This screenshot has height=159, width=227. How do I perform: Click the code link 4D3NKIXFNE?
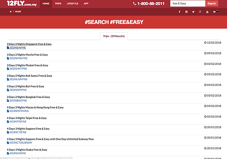pyautogui.click(x=18, y=153)
